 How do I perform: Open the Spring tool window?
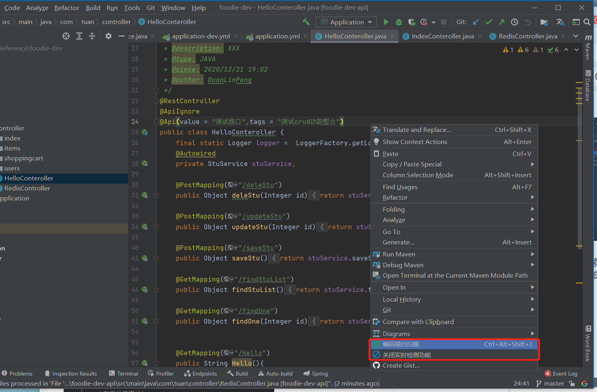(x=316, y=374)
